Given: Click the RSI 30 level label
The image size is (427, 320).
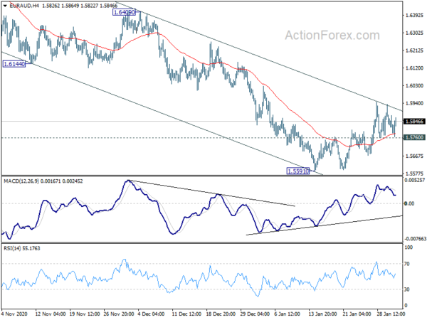Looking at the screenshot, I should click(407, 289).
